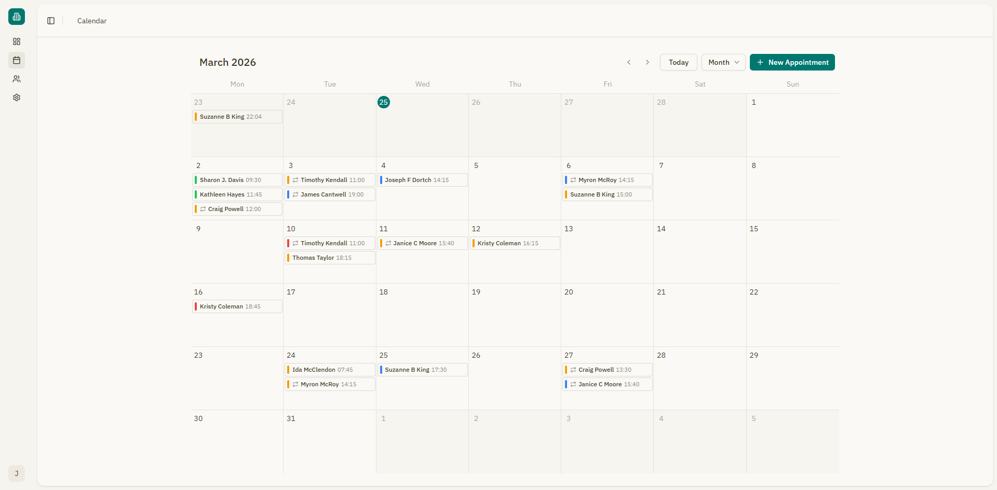The image size is (997, 490).
Task: Create a New Appointment
Action: click(792, 62)
